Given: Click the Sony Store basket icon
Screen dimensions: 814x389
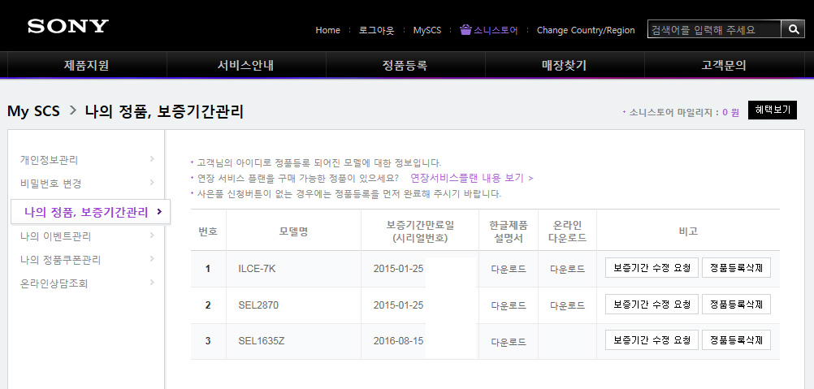Looking at the screenshot, I should [x=465, y=30].
